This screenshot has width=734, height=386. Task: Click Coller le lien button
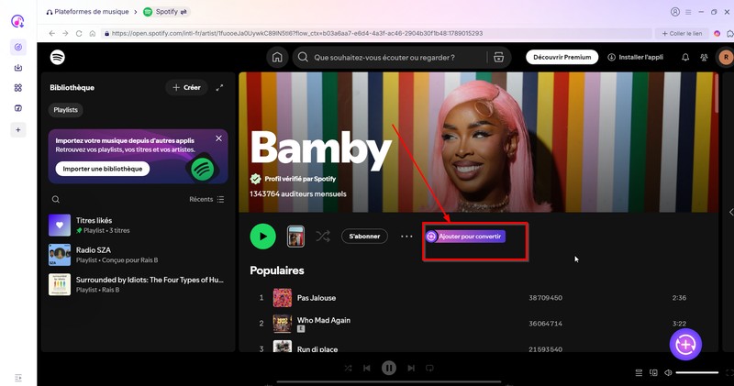click(x=682, y=33)
